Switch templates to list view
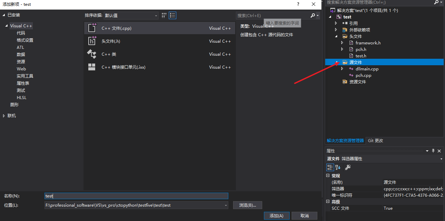This screenshot has height=221, width=445. 172,15
